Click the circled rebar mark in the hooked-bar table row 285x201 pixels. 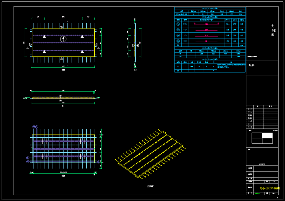[x=178, y=24]
